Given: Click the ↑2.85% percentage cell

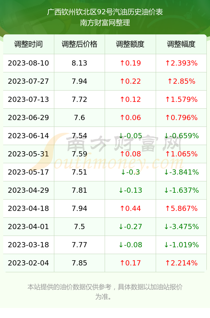Looking at the screenshot, I should [181, 81].
